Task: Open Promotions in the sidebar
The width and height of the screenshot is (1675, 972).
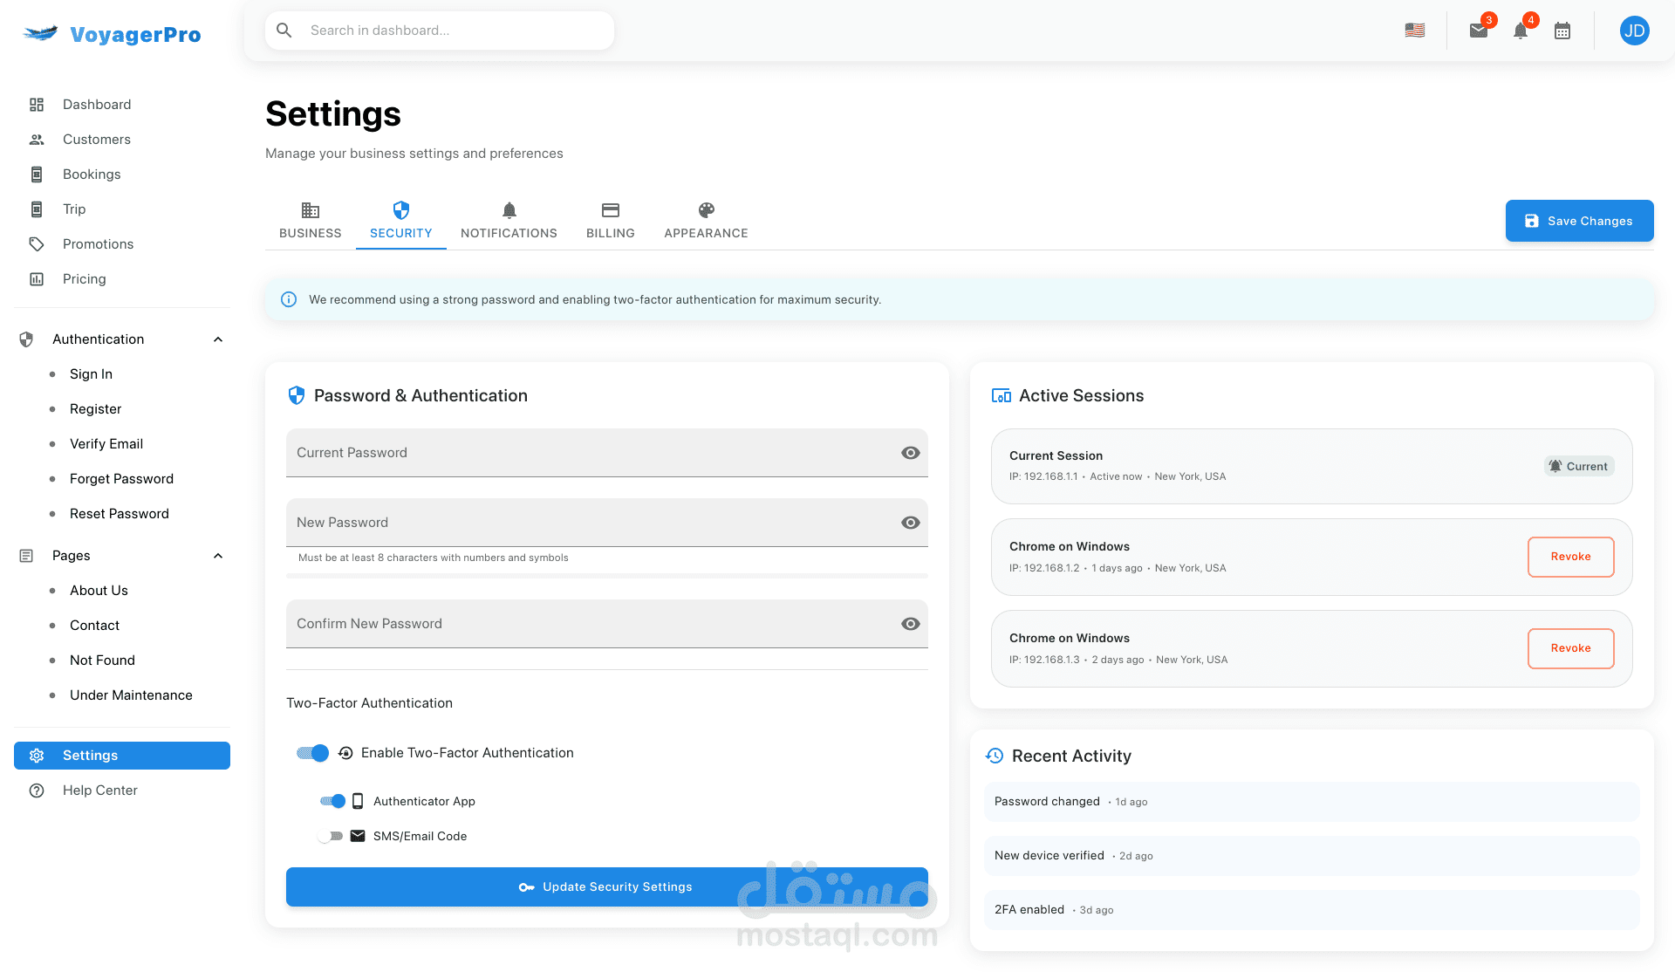Action: (x=98, y=244)
